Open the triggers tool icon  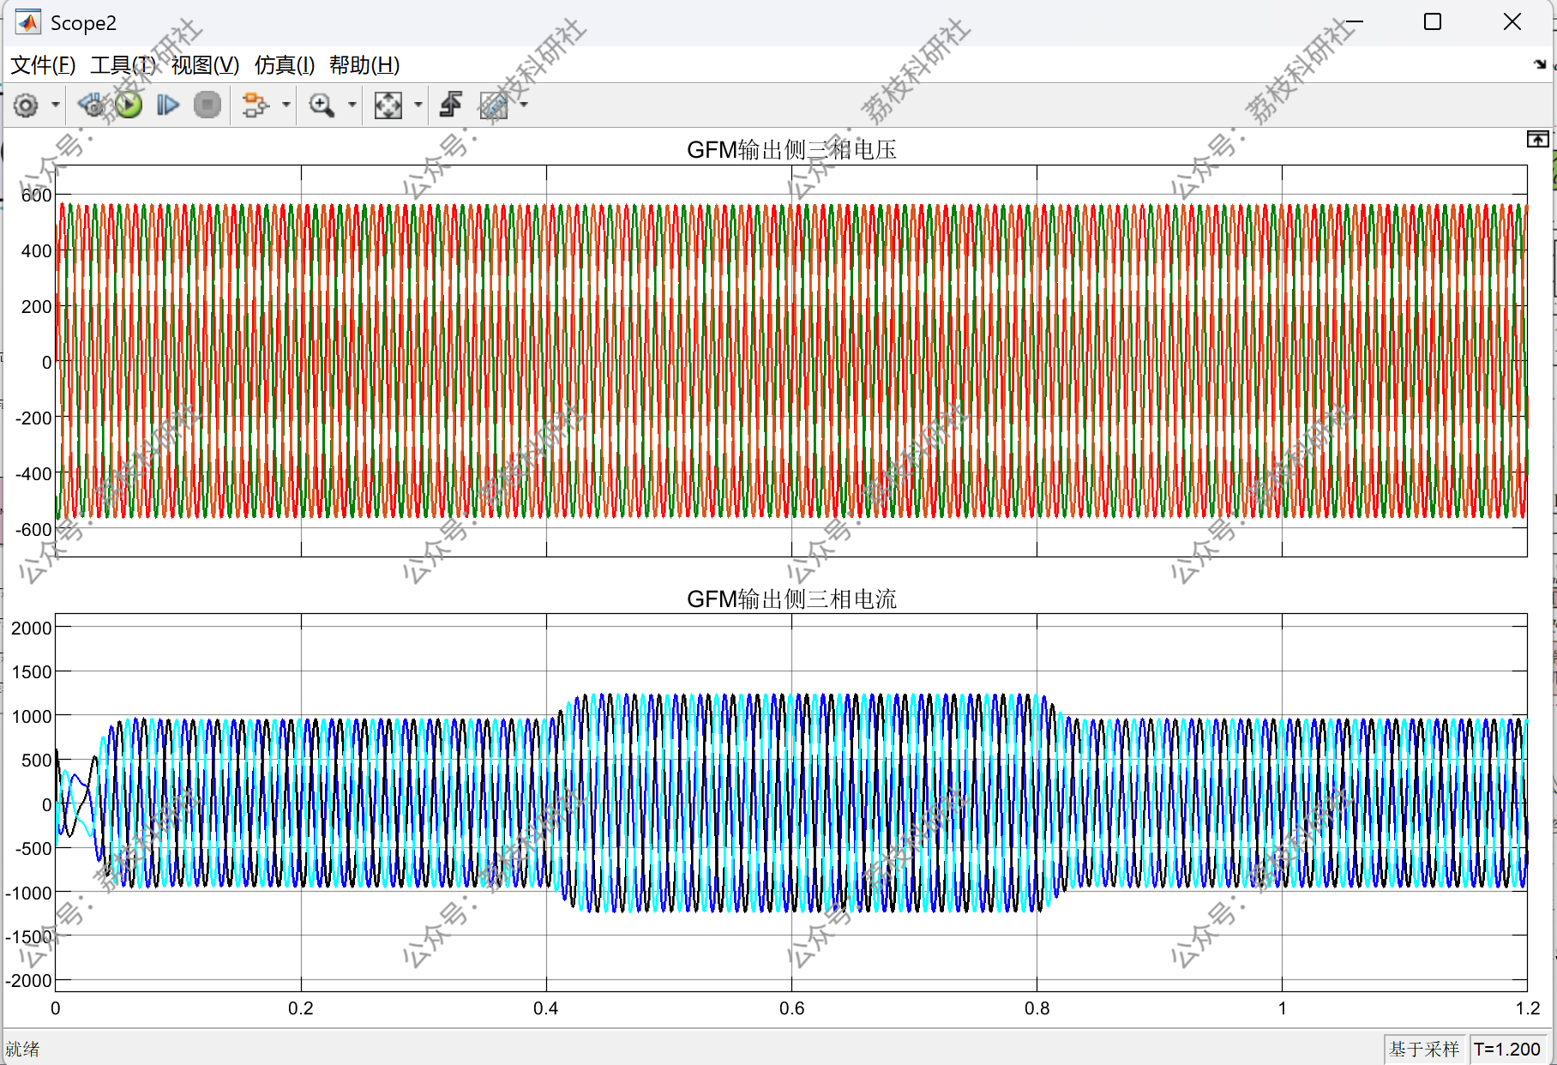(451, 105)
